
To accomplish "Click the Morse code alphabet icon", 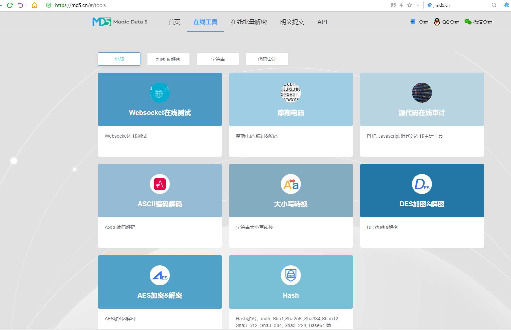I will [x=291, y=93].
